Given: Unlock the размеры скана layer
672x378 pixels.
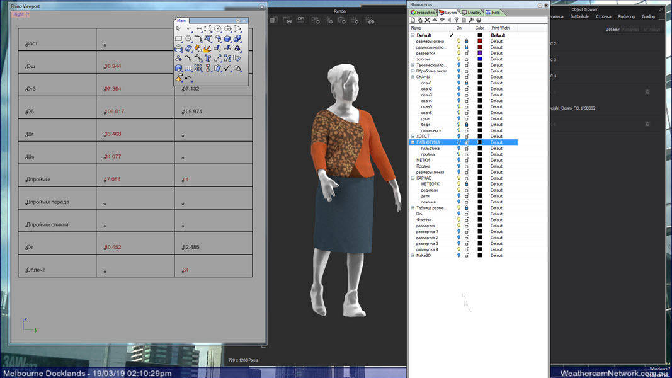Looking at the screenshot, I should point(467,42).
